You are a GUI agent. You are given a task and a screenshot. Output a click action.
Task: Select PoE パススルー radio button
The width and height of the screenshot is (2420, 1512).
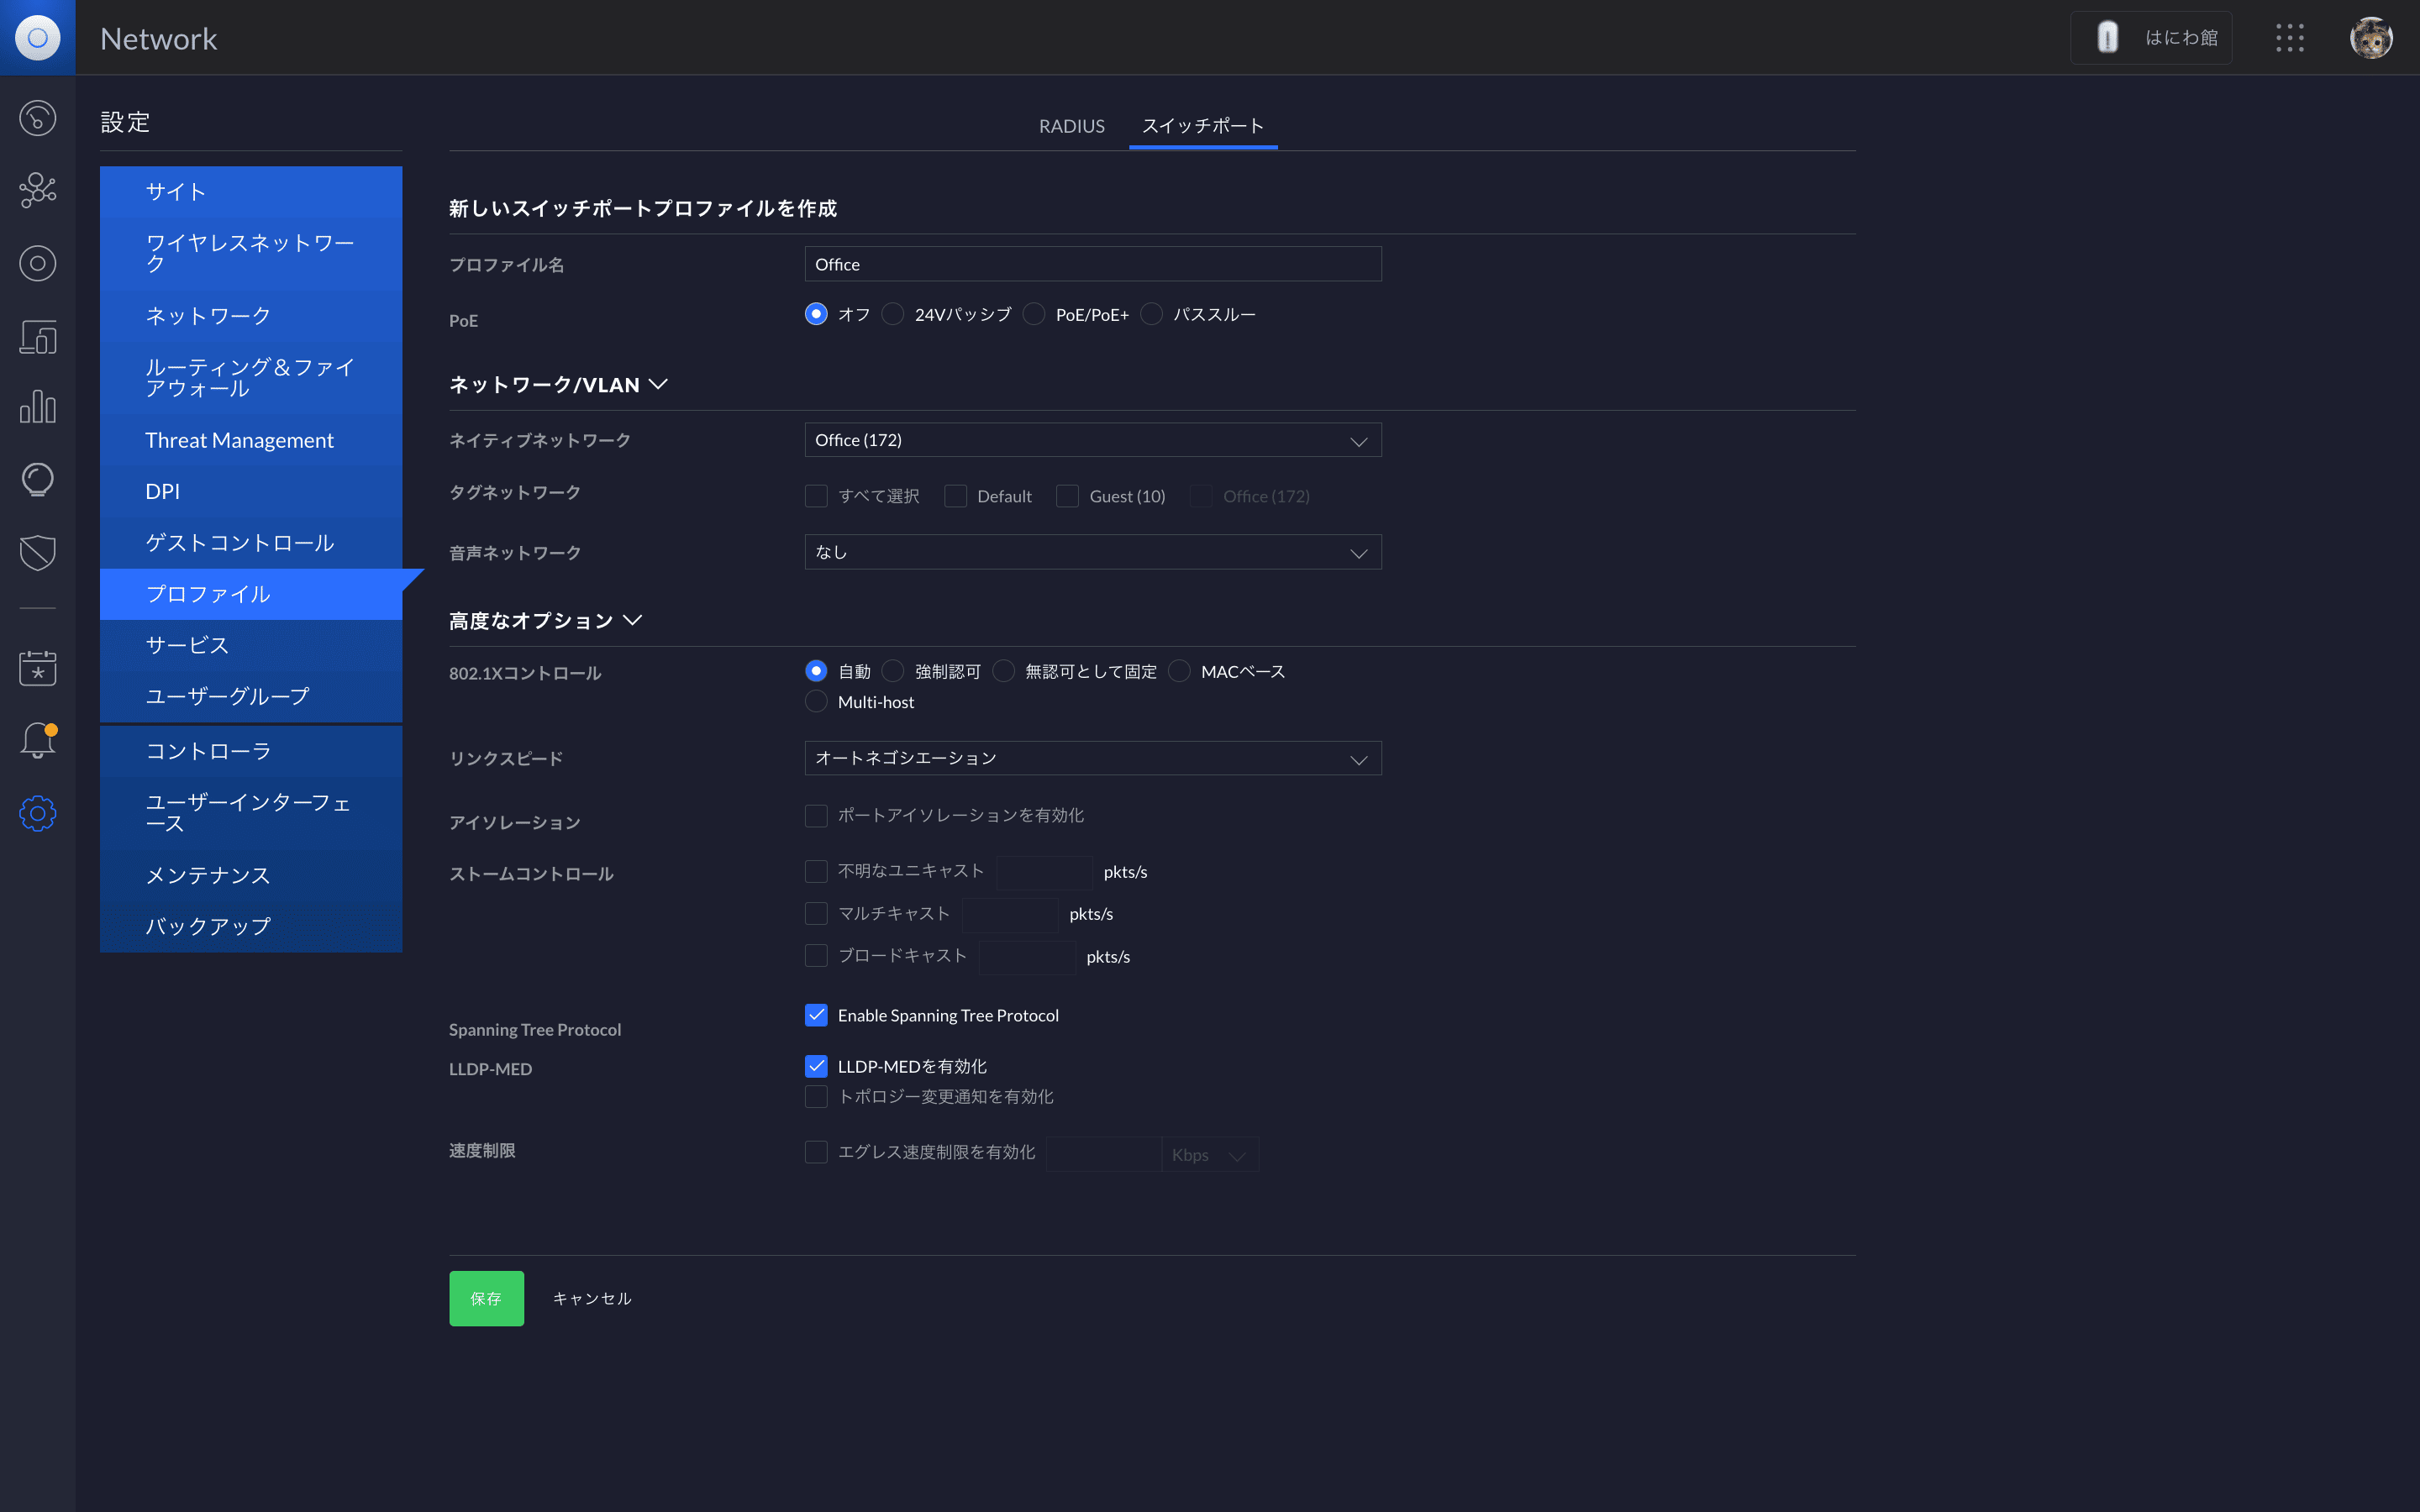click(x=1151, y=314)
